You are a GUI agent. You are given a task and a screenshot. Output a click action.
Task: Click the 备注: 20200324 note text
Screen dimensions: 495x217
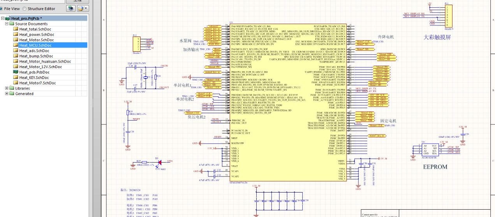click(131, 190)
